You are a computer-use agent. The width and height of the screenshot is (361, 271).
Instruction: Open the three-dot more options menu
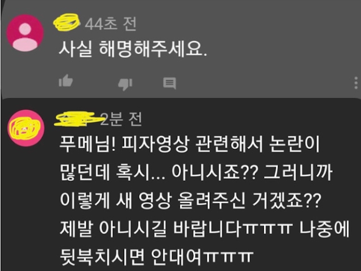click(x=356, y=83)
